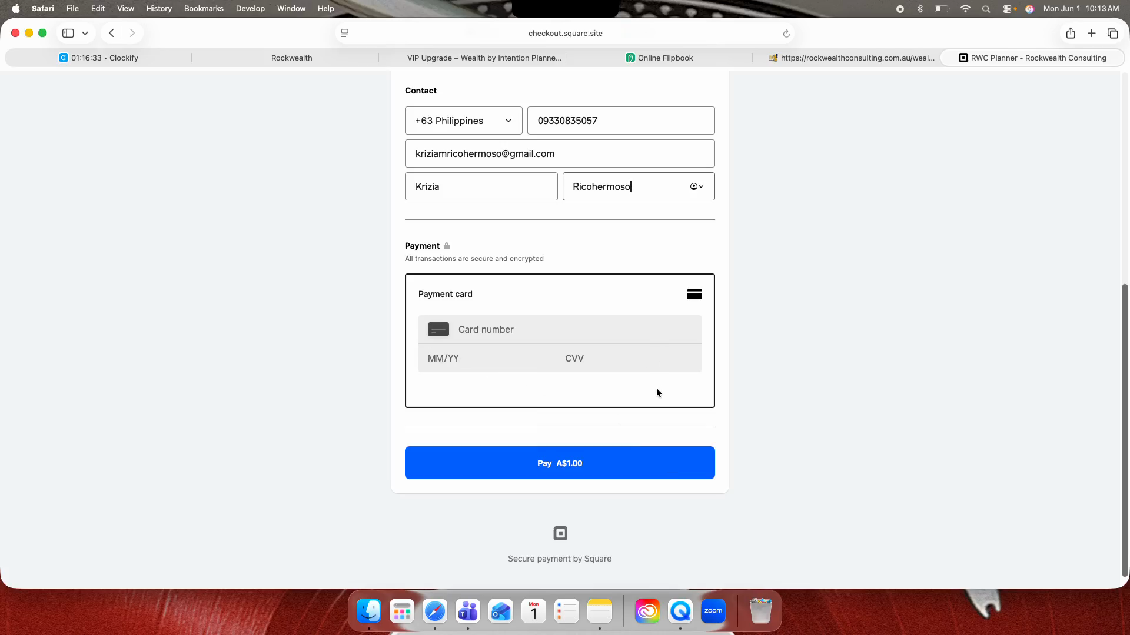This screenshot has width=1130, height=635.
Task: Click the lock icon beside Payment
Action: pos(447,246)
